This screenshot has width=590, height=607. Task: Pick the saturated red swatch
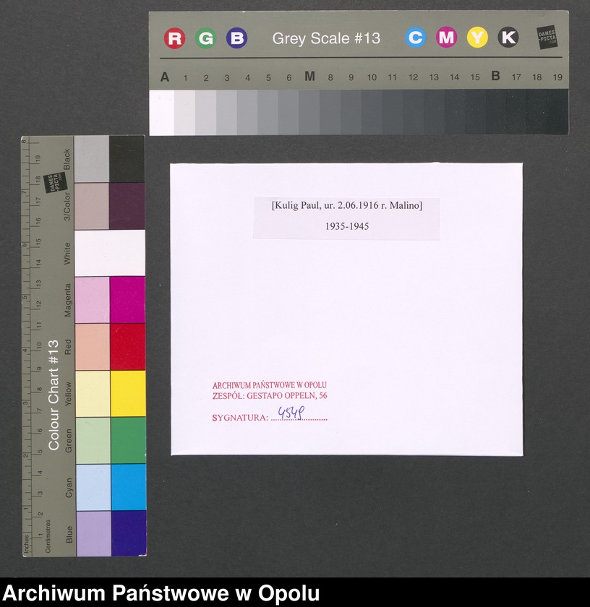coord(127,346)
